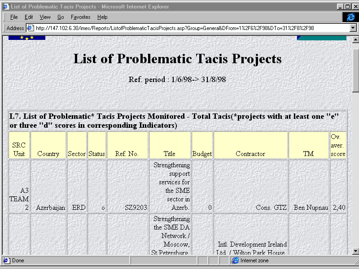The image size is (359, 269).
Task: Open the View menu
Action: tap(45, 17)
